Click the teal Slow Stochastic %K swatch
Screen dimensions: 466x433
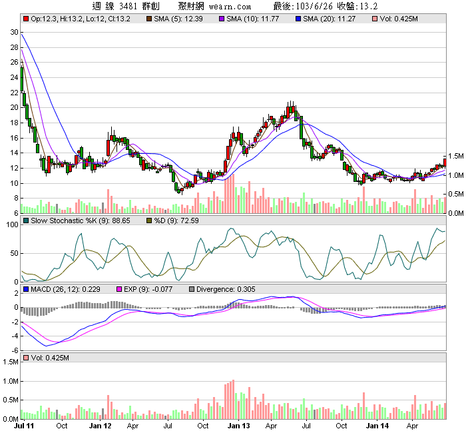click(x=26, y=220)
